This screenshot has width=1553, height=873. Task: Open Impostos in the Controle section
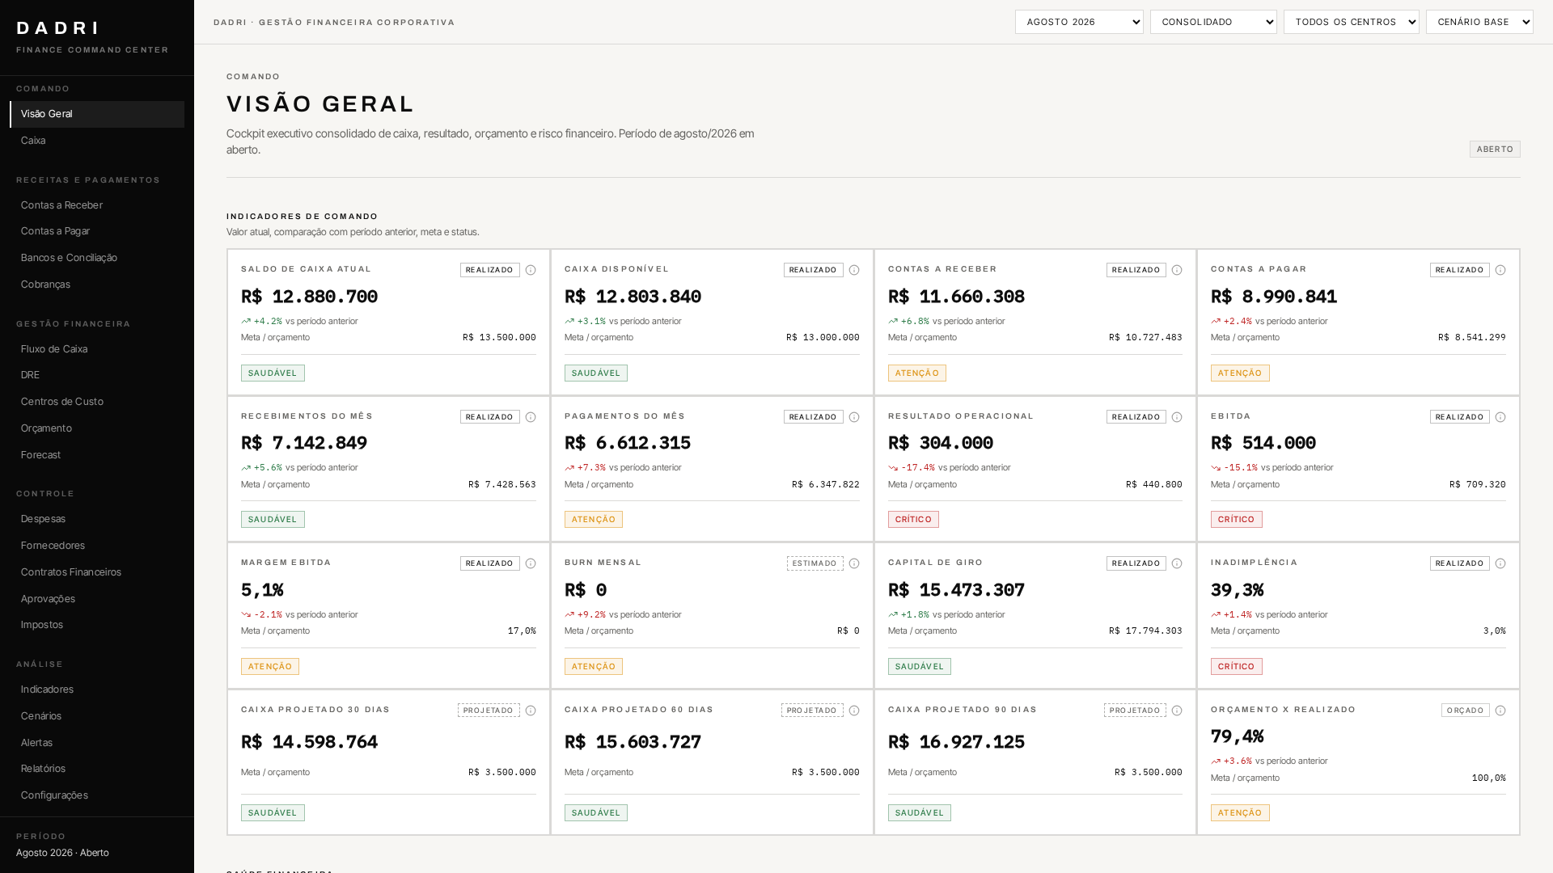[97, 625]
